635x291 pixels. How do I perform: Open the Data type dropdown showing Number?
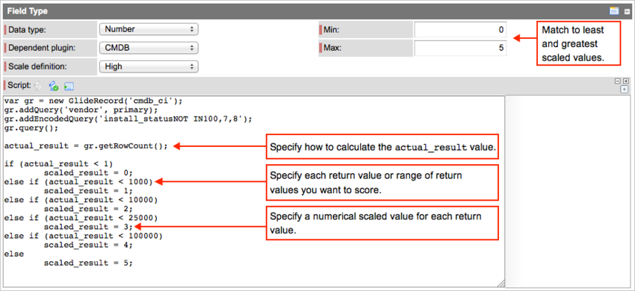148,29
